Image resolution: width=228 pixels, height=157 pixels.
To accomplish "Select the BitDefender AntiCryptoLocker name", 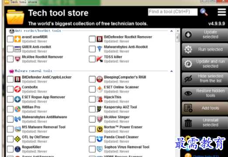I will coord(47,77).
